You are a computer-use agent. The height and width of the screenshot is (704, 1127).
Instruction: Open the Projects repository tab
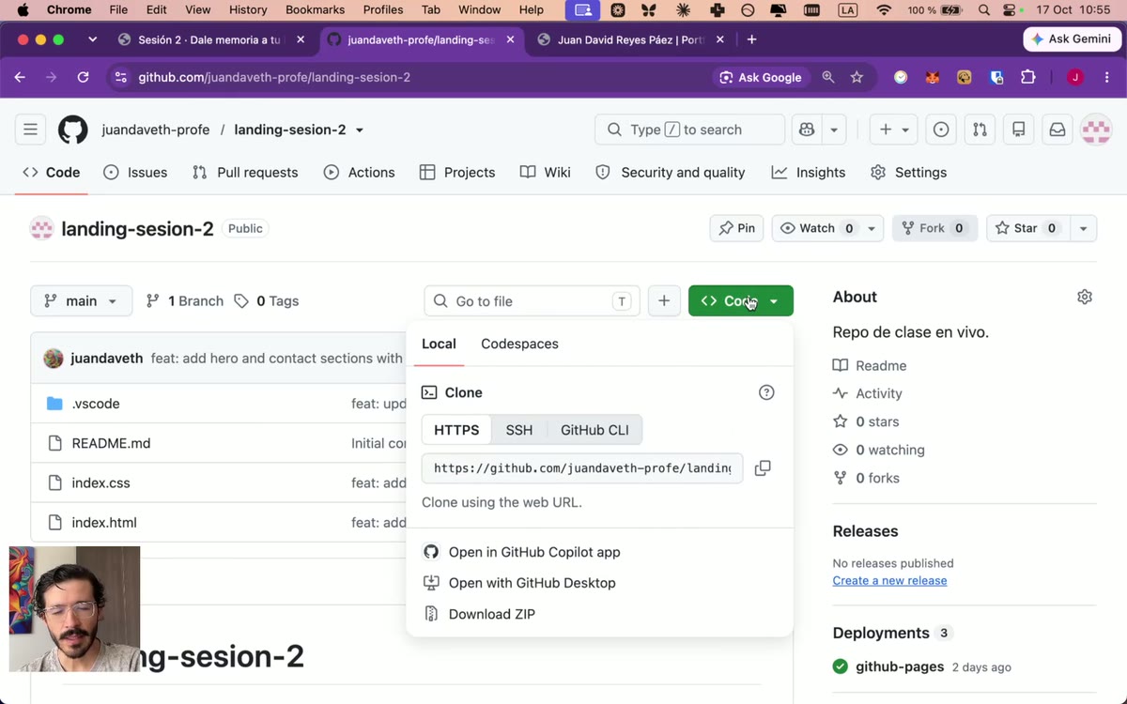(457, 173)
